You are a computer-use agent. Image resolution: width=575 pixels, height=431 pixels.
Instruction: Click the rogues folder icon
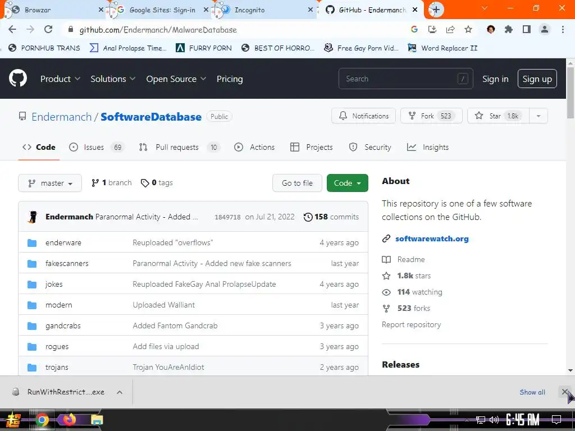pos(32,346)
